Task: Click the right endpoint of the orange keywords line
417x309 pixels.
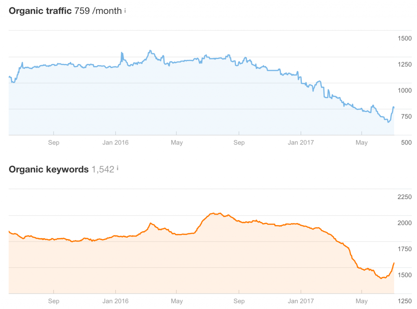Action: (x=394, y=263)
